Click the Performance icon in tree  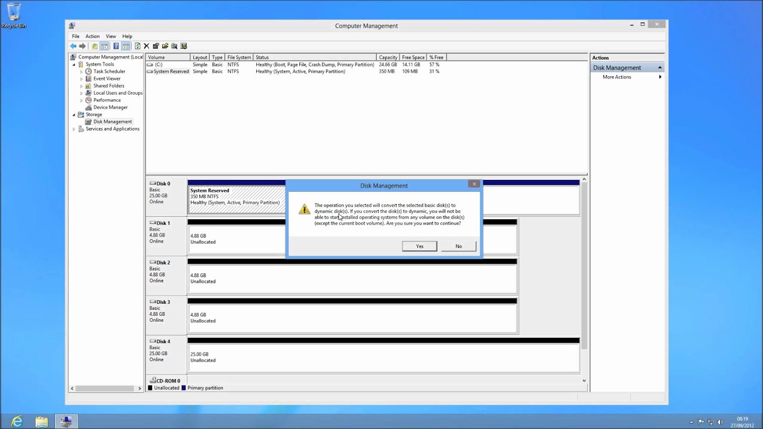[x=89, y=100]
